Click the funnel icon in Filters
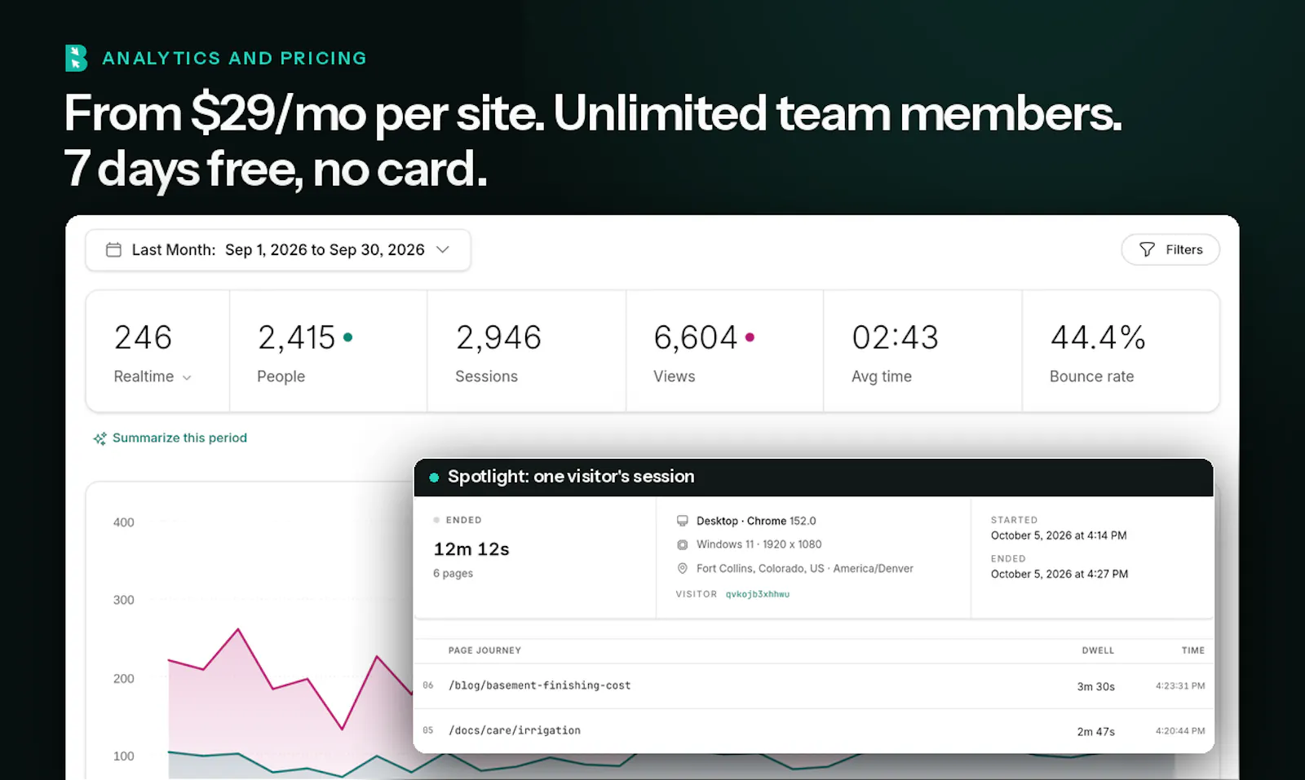The height and width of the screenshot is (780, 1305). (x=1147, y=249)
